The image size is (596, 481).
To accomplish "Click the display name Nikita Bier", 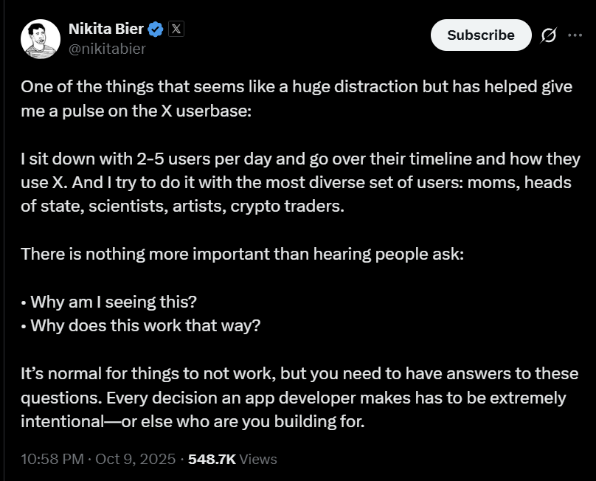I will click(x=105, y=30).
